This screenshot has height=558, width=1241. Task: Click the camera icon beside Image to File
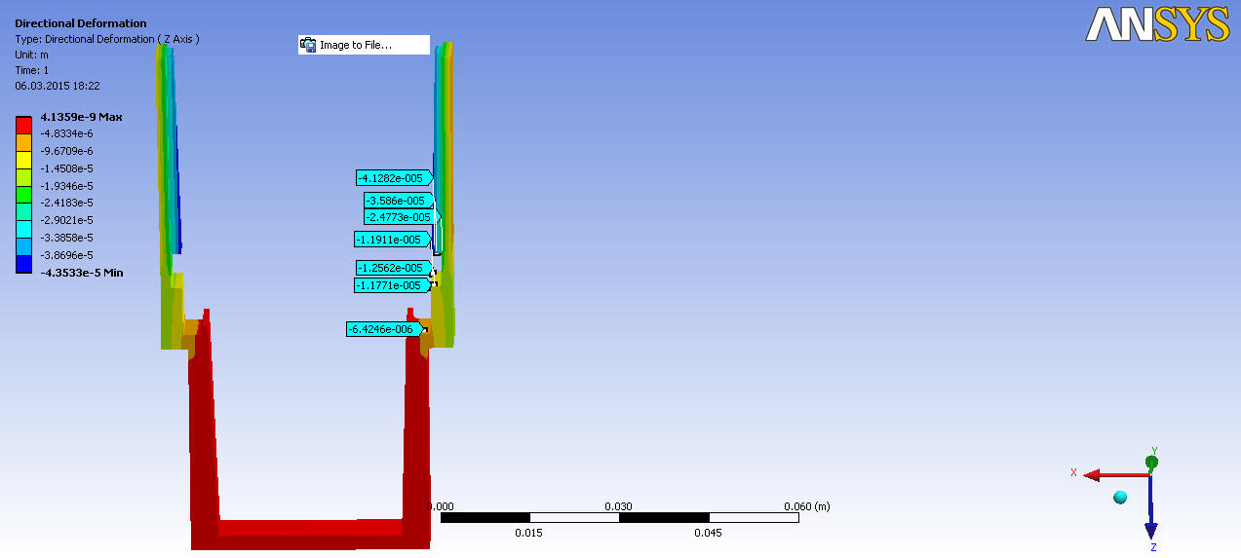[309, 45]
